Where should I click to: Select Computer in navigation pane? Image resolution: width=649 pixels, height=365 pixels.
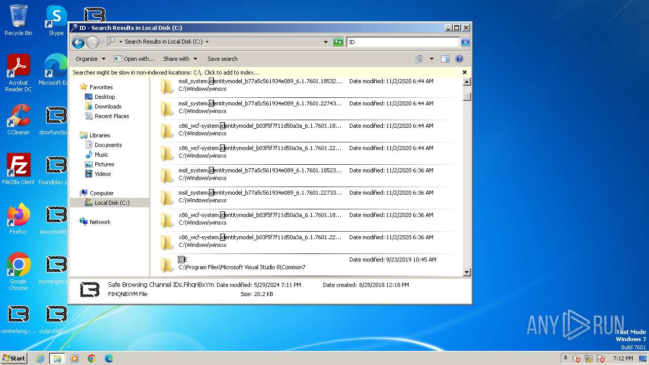101,193
